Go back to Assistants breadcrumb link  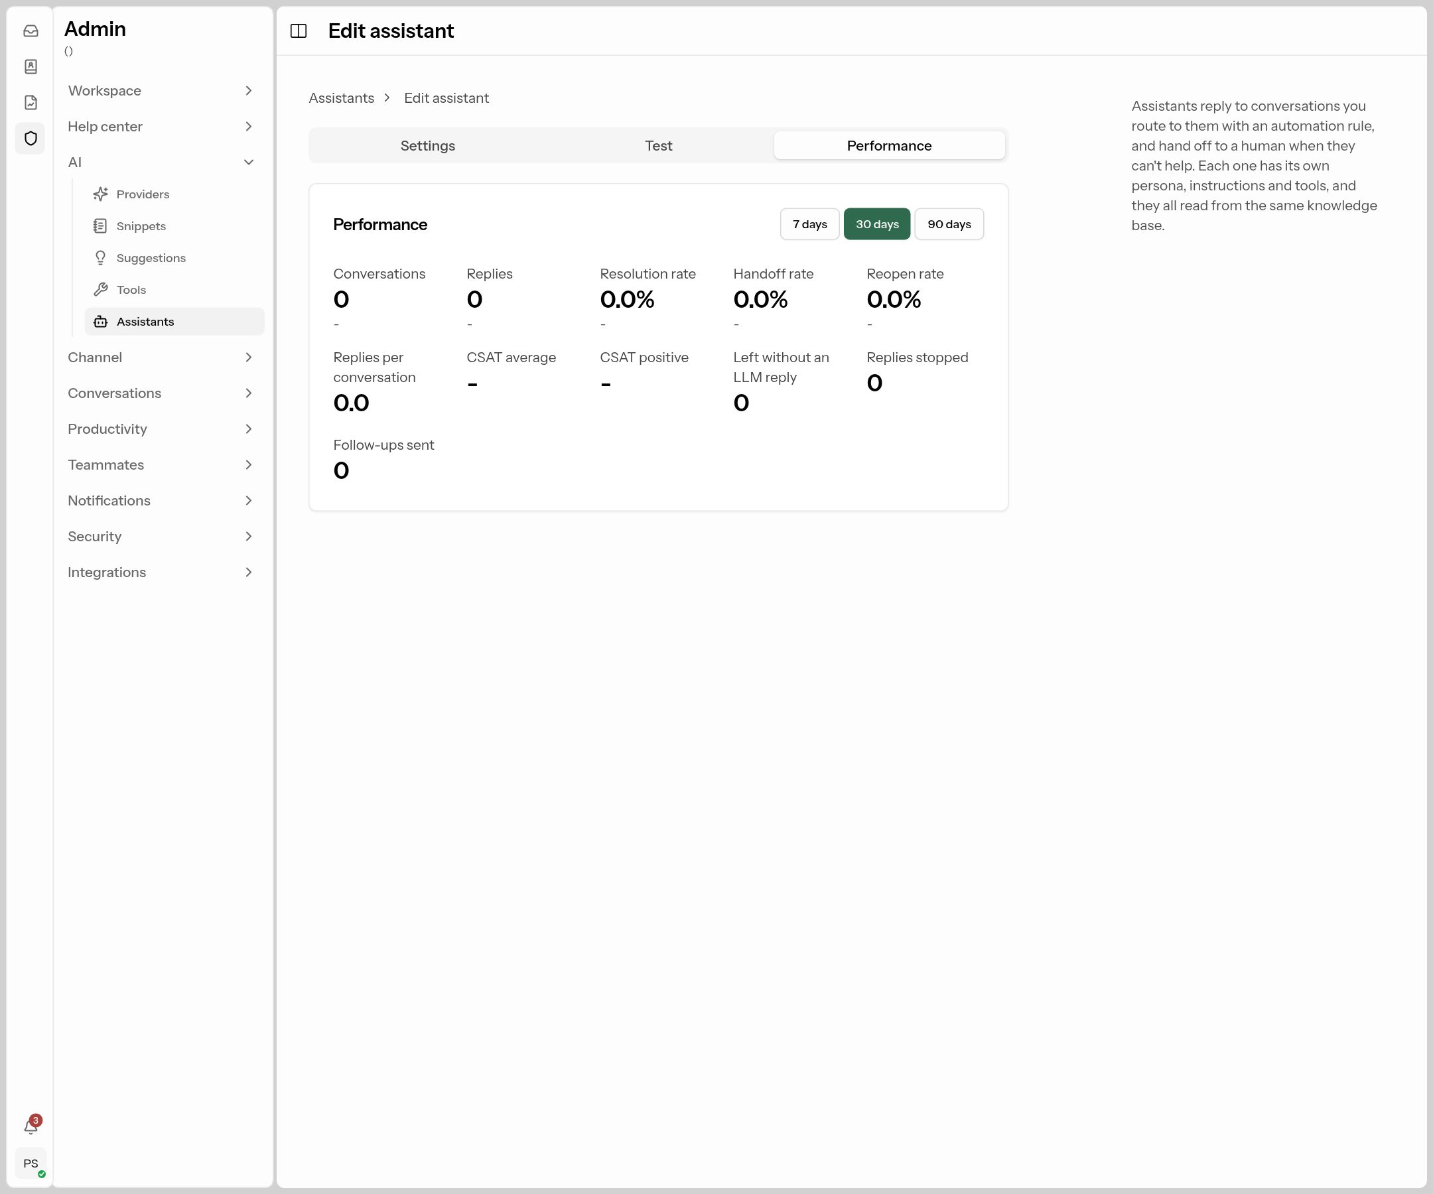pyautogui.click(x=341, y=98)
